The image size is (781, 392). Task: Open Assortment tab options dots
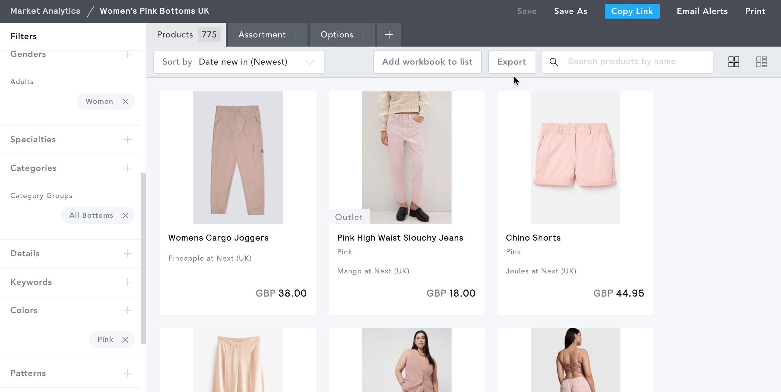[x=296, y=35]
